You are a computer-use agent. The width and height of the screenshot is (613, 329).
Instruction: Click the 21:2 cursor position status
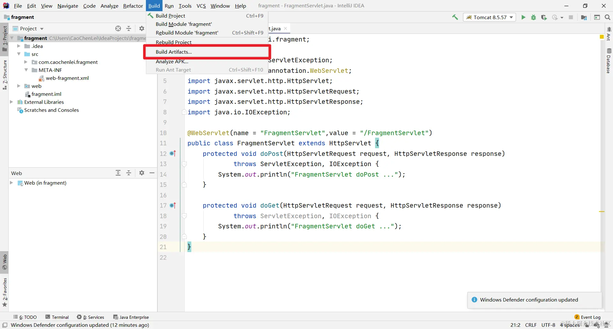(x=515, y=325)
